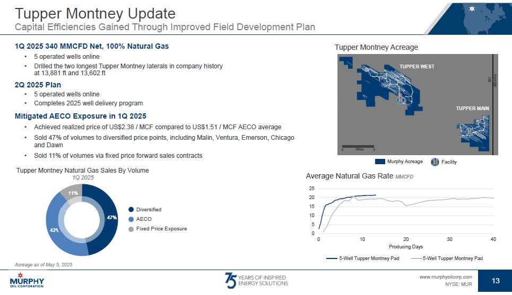The image size is (512, 295).
Task: Click the miles scale bar on map
Action: click(x=358, y=146)
